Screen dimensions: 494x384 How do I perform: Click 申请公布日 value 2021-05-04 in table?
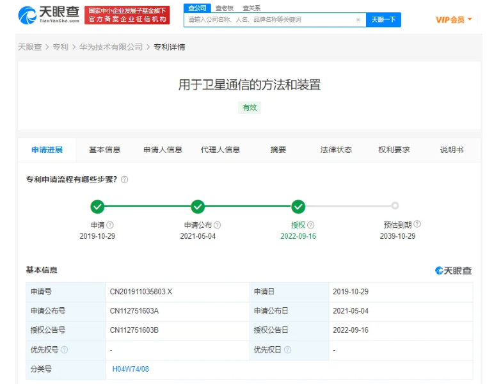[351, 311]
